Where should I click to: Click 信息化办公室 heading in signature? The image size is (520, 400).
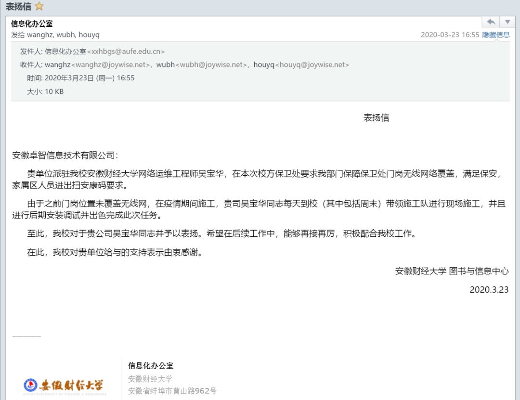151,365
